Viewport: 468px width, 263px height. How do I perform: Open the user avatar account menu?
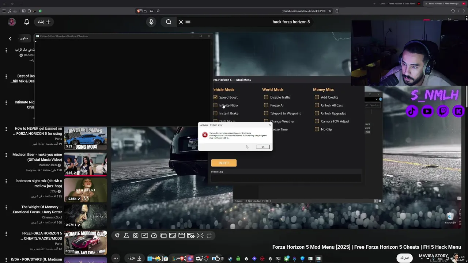click(12, 22)
